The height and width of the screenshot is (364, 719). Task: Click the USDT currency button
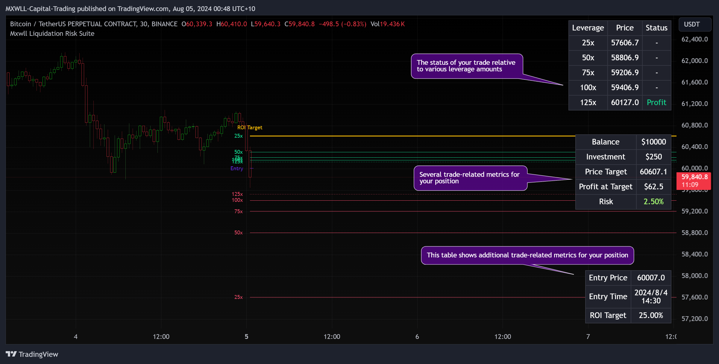695,24
